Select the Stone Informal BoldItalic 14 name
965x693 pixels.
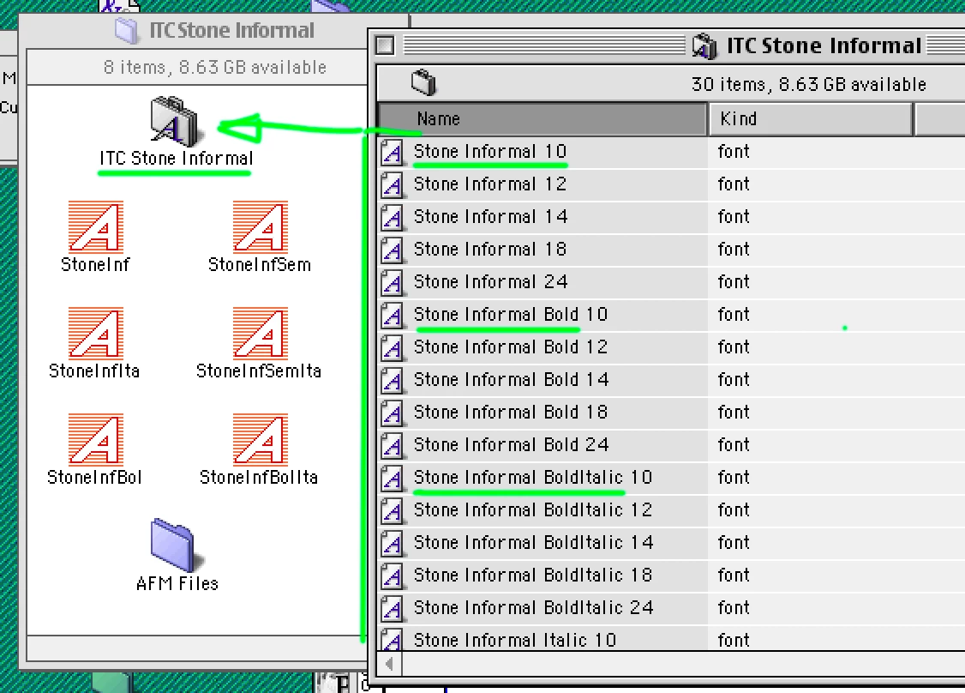tap(534, 543)
